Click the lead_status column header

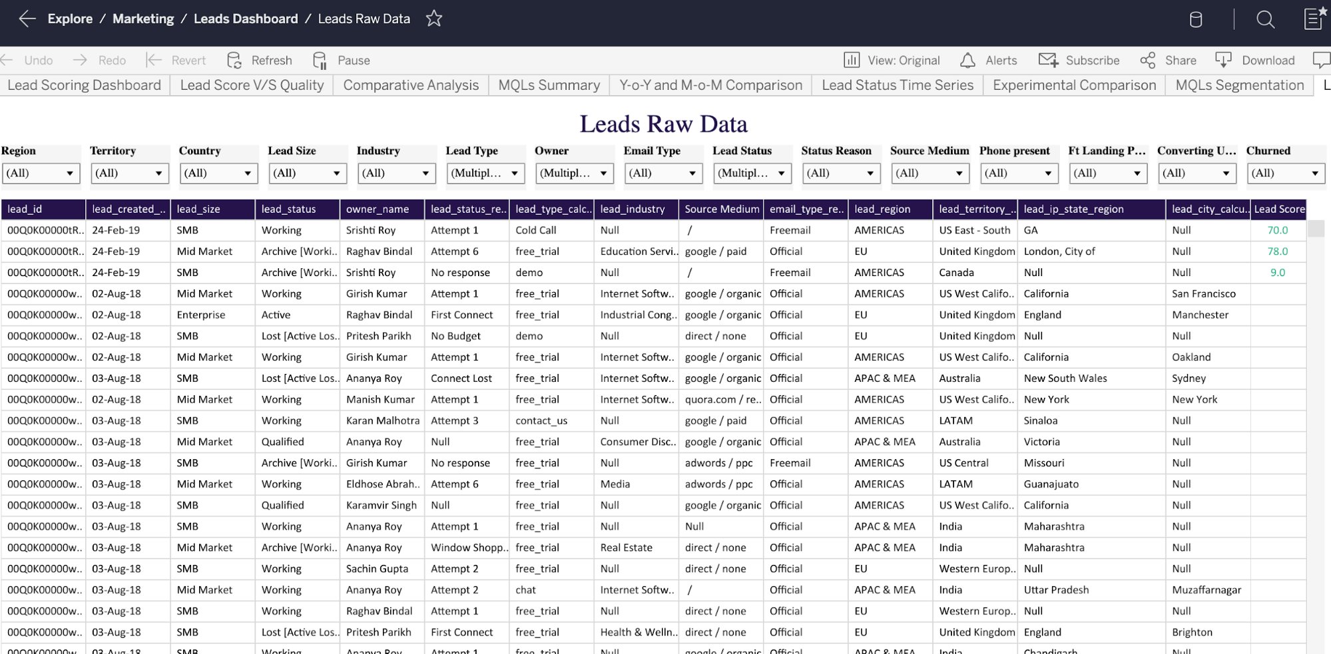[298, 209]
